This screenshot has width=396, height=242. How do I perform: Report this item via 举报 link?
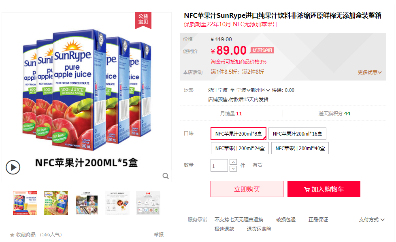pos(159,235)
